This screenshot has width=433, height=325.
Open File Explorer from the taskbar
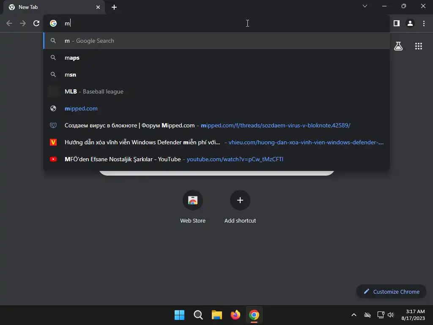pos(217,315)
